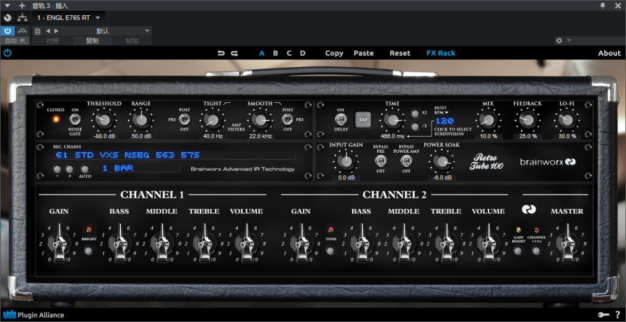This screenshot has width=626, height=322.
Task: Open the top-left triangle menu
Action: [7, 5]
